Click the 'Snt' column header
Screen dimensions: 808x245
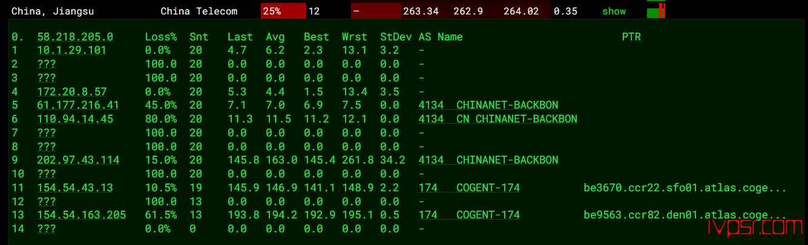coord(199,37)
